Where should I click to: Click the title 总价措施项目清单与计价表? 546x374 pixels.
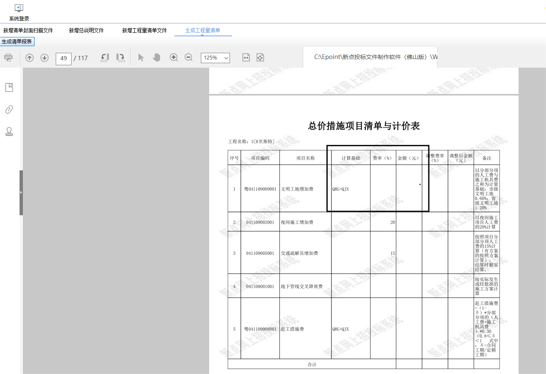tap(364, 126)
